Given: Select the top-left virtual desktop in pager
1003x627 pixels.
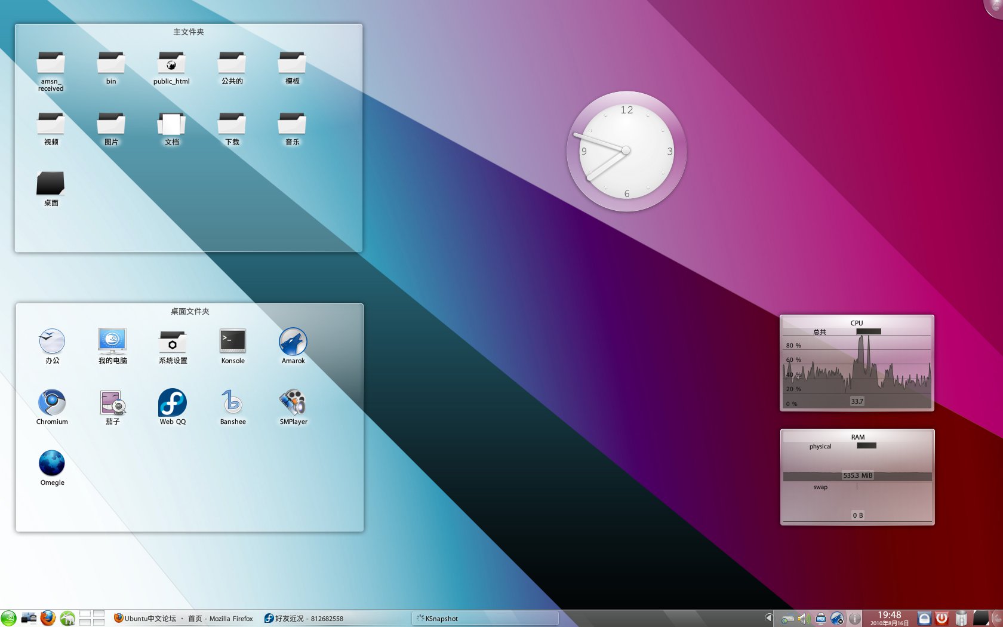Looking at the screenshot, I should pyautogui.click(x=85, y=614).
